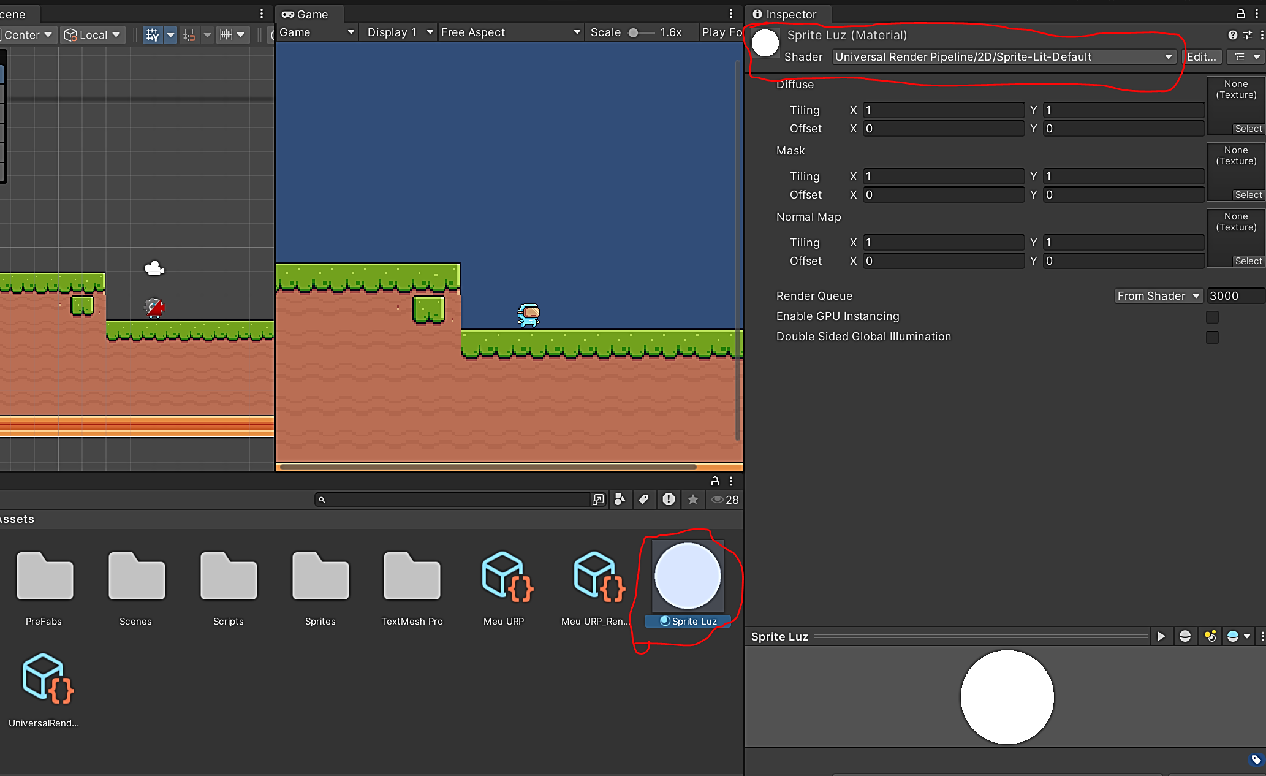Click Select under Diffuse texture slot
This screenshot has height=776, width=1266.
point(1248,129)
